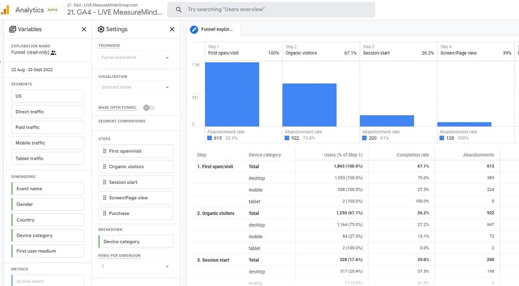Close the Settings panel
519x286 pixels.
point(172,30)
